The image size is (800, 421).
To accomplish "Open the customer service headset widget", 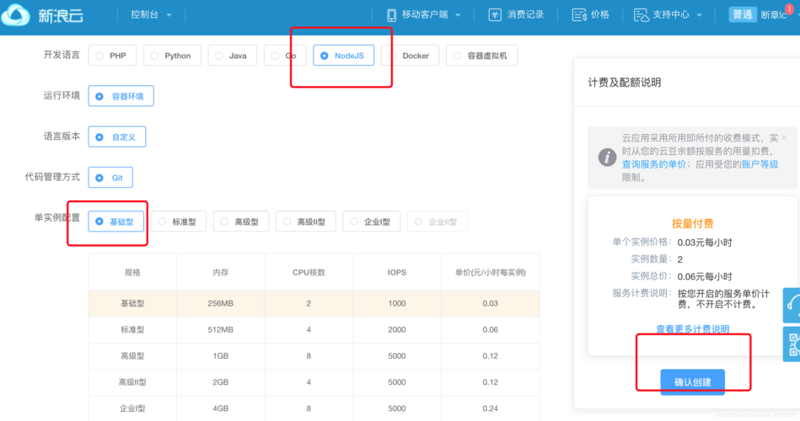I will point(792,305).
